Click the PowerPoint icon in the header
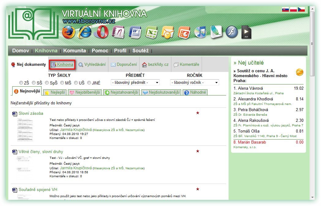Screen dimensions: 321x206 pos(184,32)
